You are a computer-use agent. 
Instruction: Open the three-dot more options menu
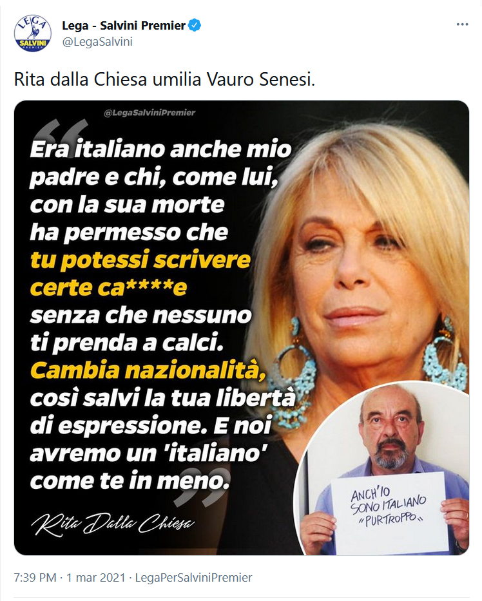click(x=462, y=24)
